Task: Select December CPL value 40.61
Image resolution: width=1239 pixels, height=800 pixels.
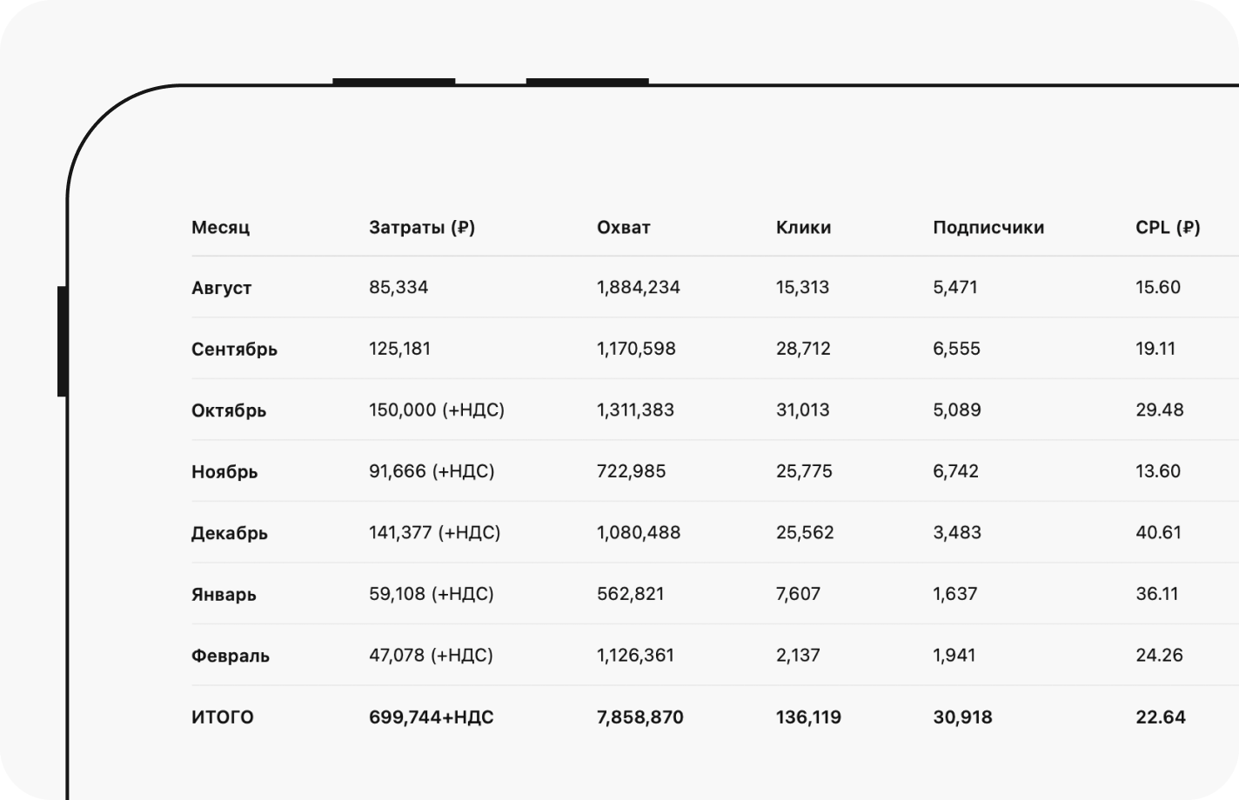Action: [1158, 533]
